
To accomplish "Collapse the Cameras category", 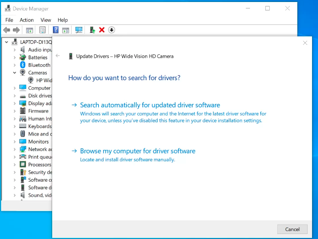I will point(15,73).
